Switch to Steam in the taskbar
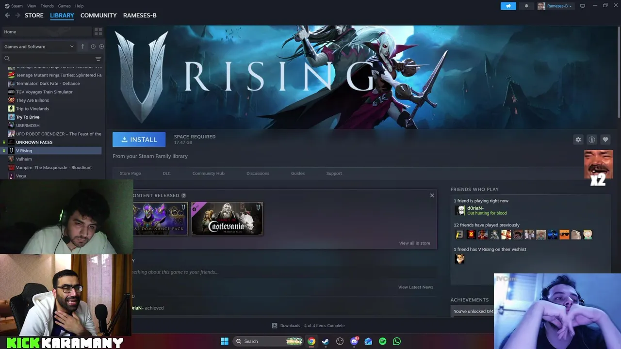621x349 pixels. coord(326,341)
